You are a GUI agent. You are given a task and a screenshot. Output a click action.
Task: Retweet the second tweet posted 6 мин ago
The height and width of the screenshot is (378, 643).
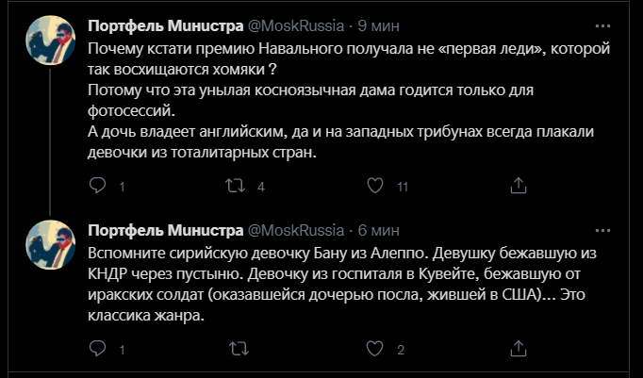coord(239,349)
